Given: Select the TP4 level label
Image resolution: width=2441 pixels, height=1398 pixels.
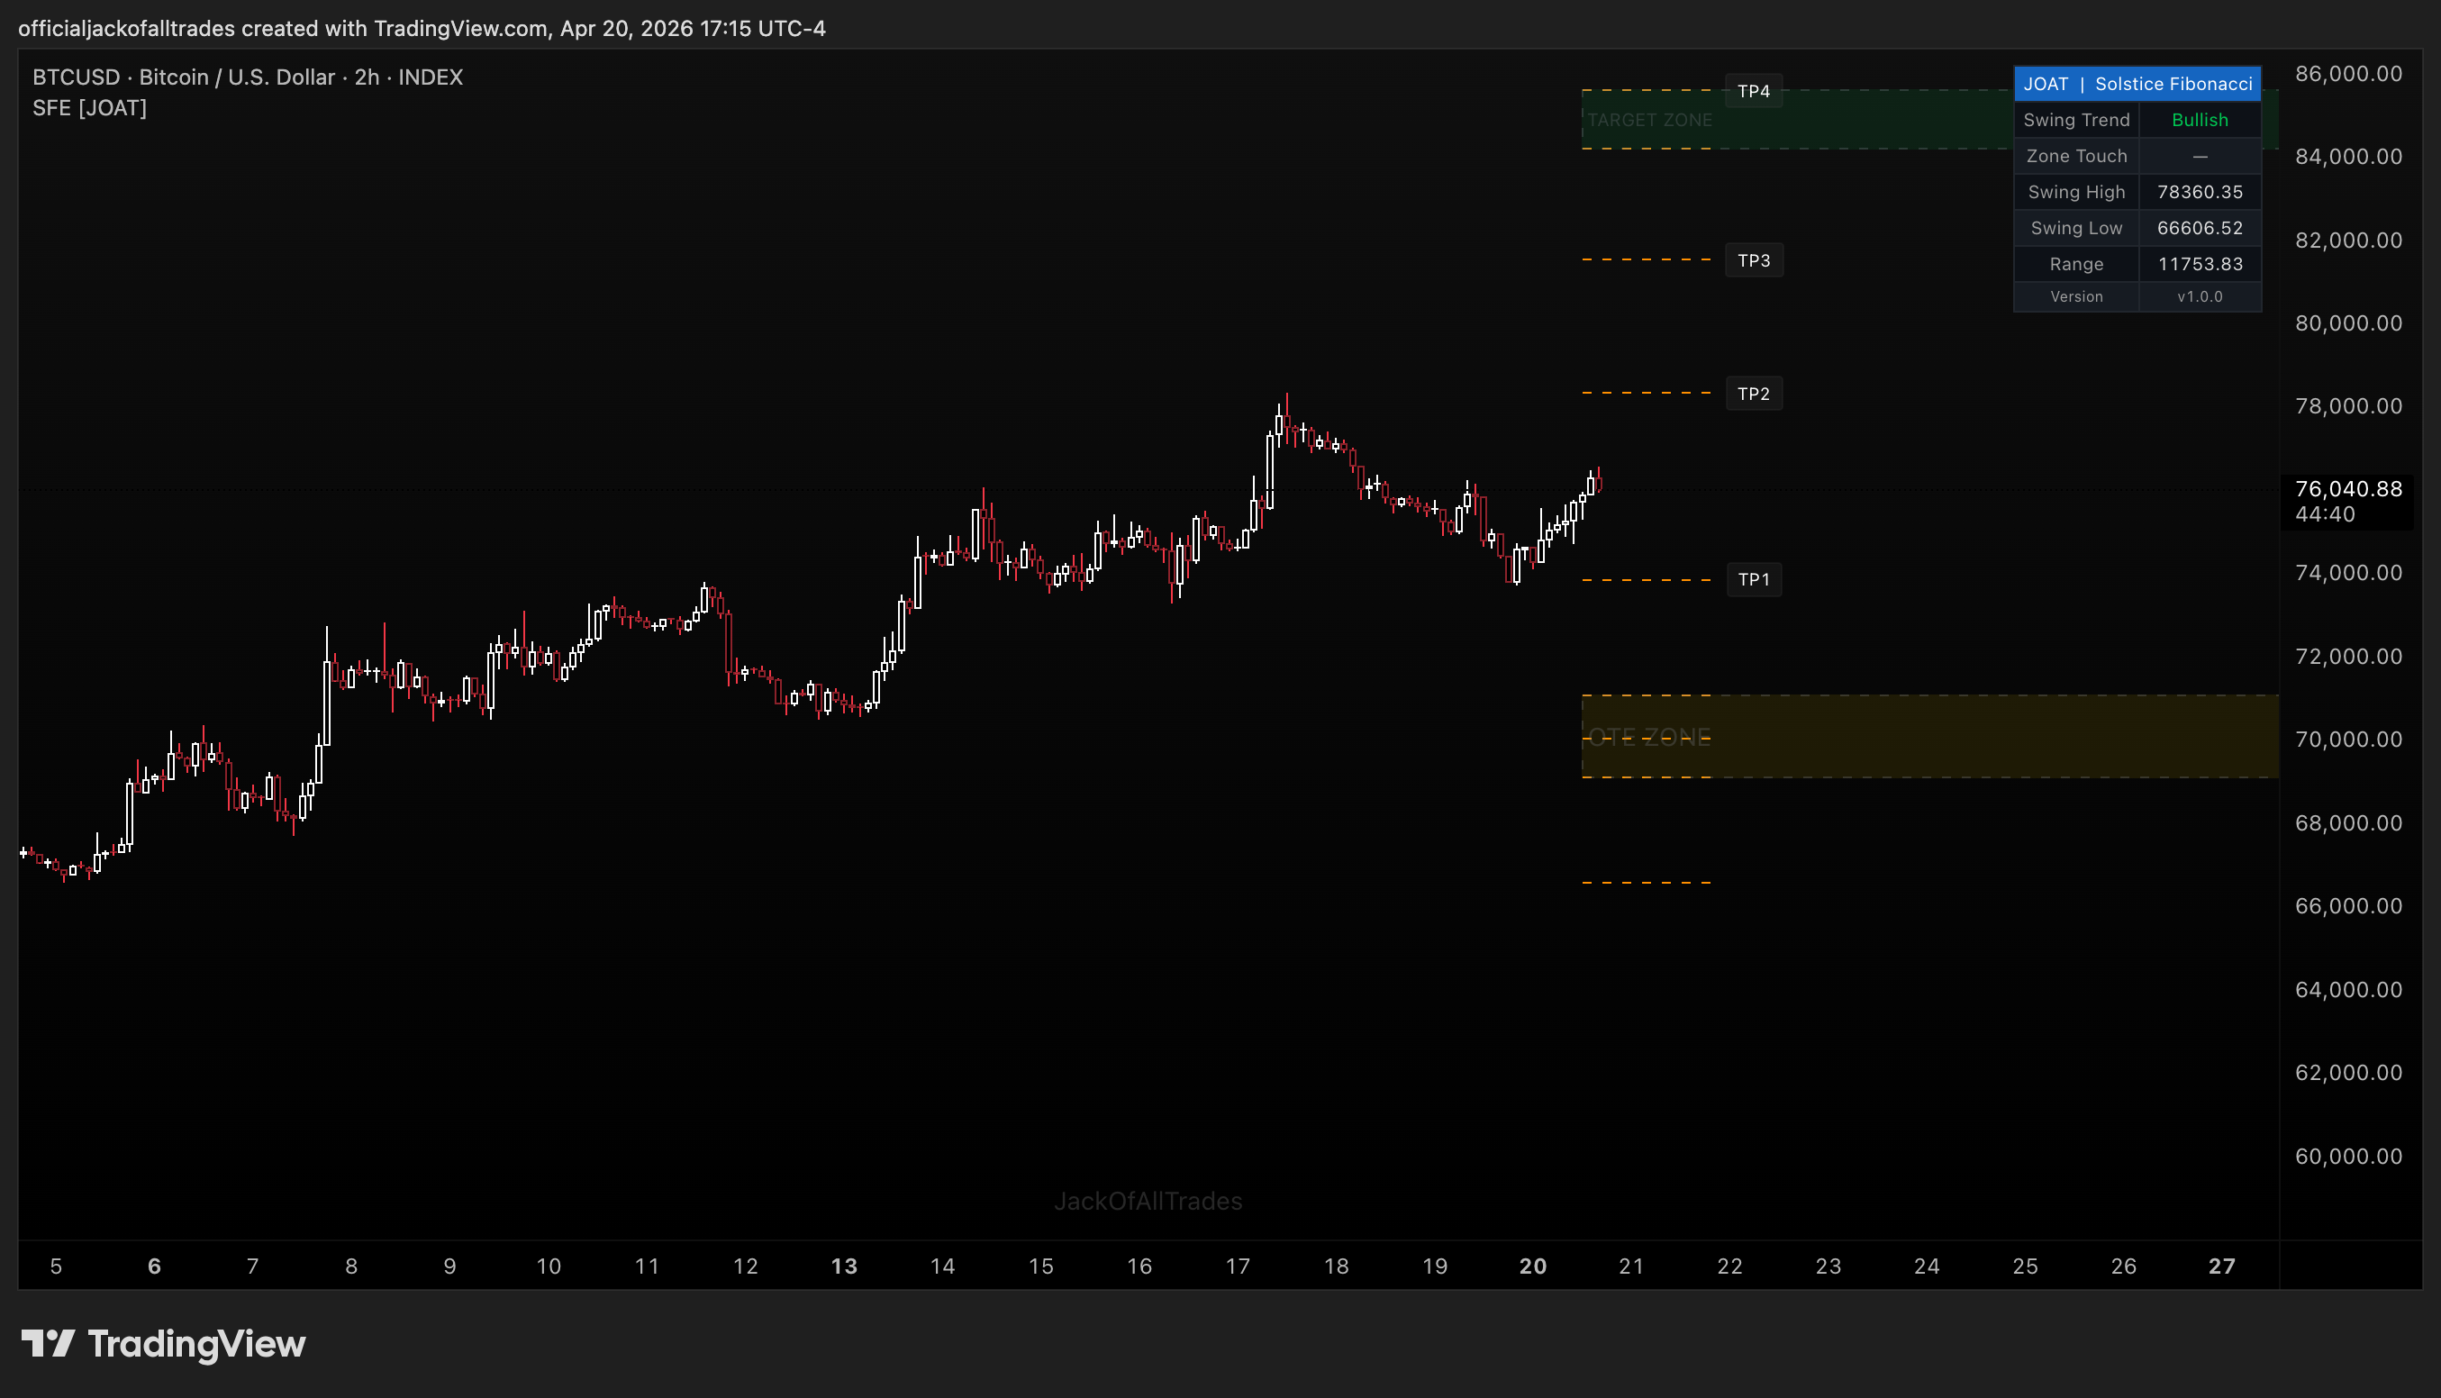Looking at the screenshot, I should coord(1753,91).
